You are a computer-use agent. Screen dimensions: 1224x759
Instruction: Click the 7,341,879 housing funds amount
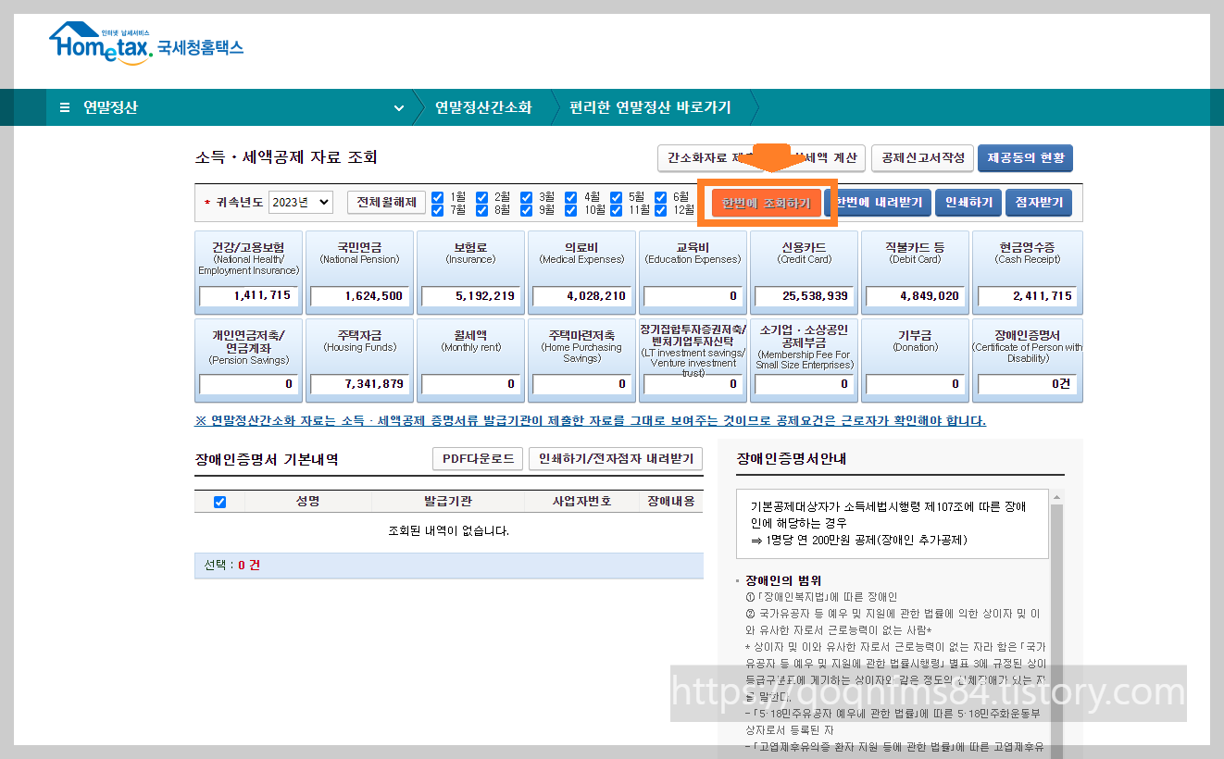pos(359,384)
